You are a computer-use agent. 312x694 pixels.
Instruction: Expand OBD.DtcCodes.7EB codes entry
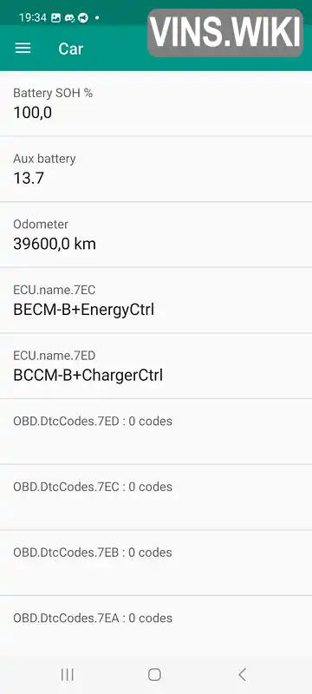156,562
